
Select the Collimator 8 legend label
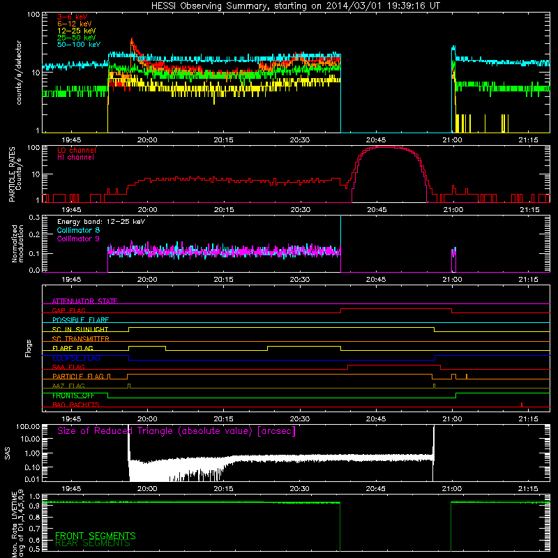point(78,230)
